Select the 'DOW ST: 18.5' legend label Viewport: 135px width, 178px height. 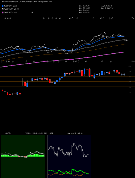(x=11, y=6)
